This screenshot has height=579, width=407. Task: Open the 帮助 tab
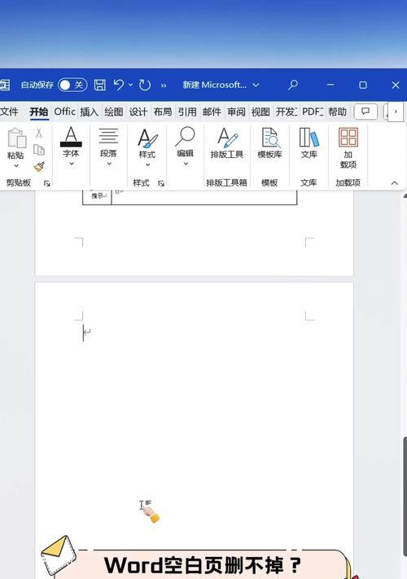pyautogui.click(x=337, y=112)
